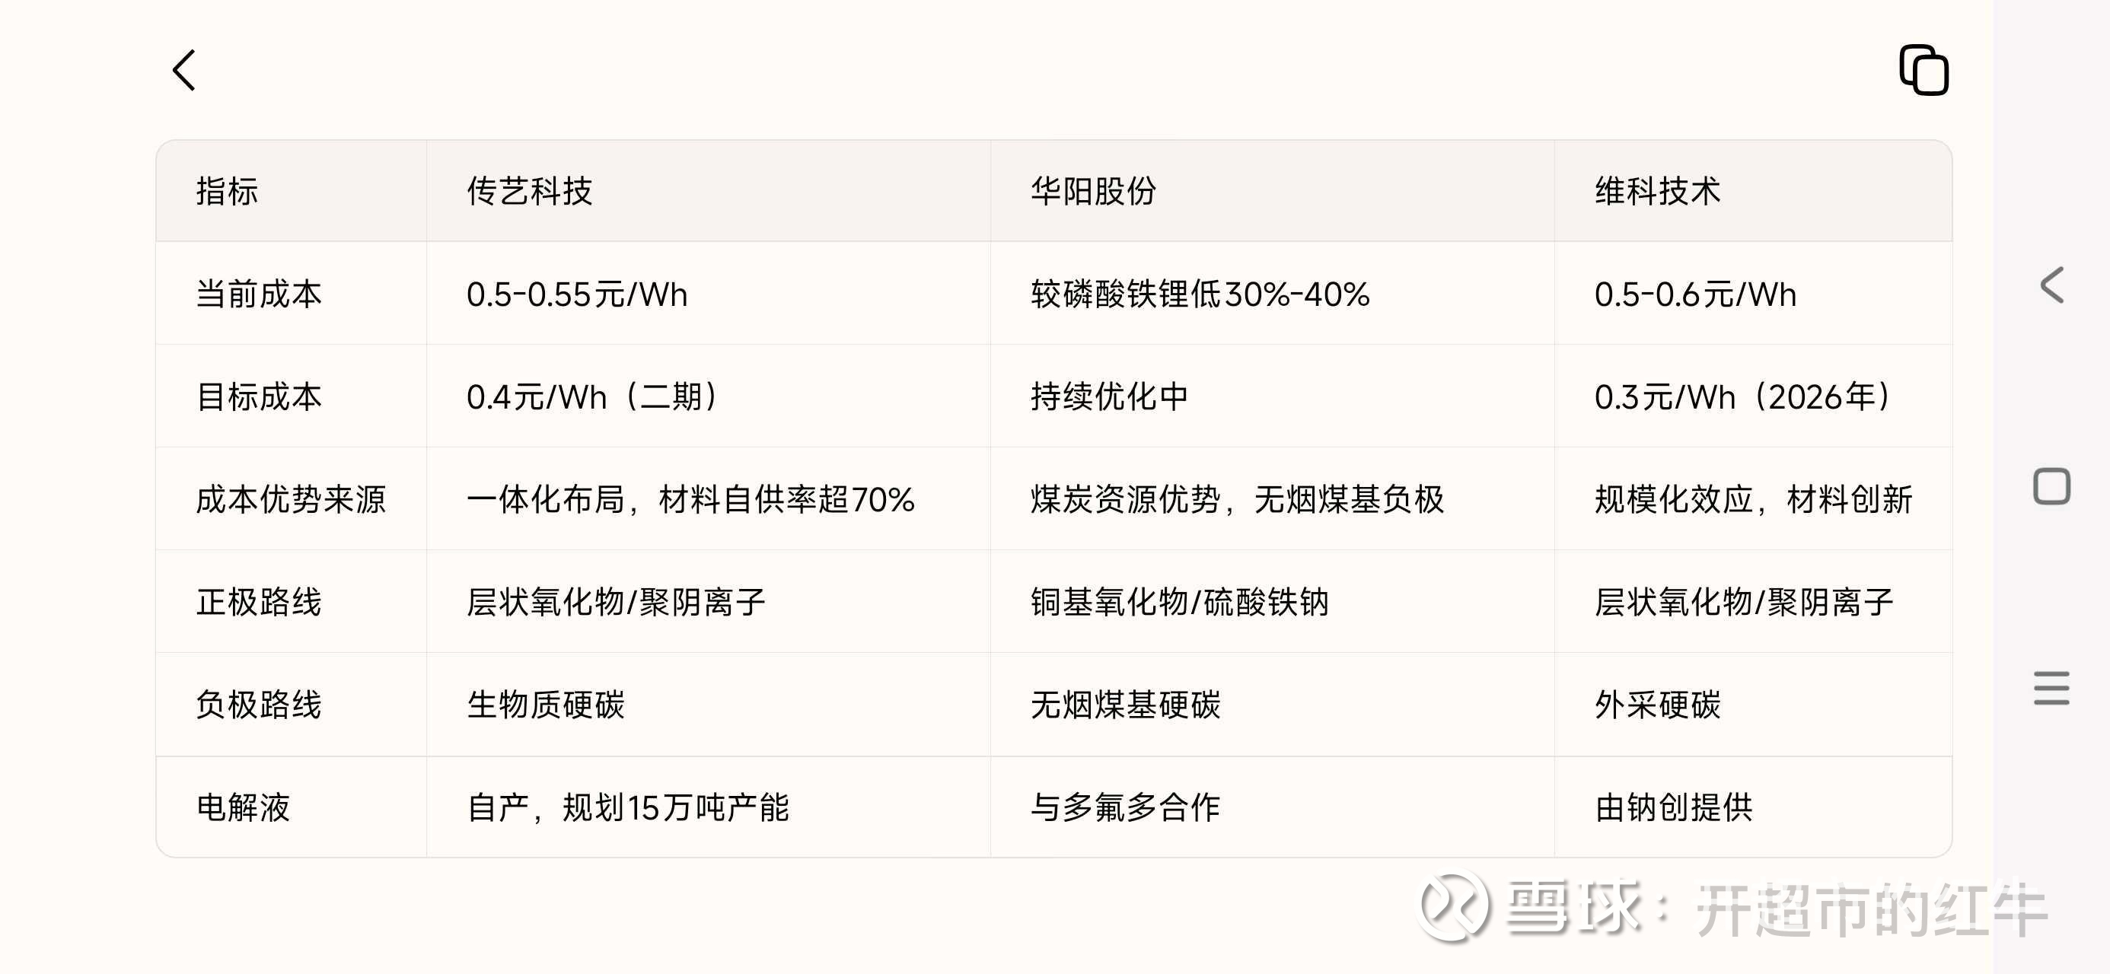Select the 华阳股份 column header
This screenshot has width=2110, height=974.
tap(1093, 192)
